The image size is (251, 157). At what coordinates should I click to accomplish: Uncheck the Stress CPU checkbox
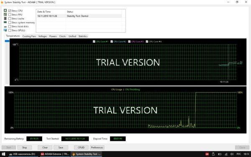coord(10,11)
